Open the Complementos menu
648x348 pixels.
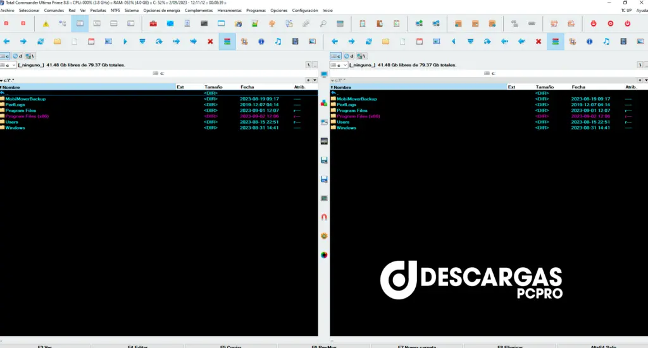click(199, 10)
